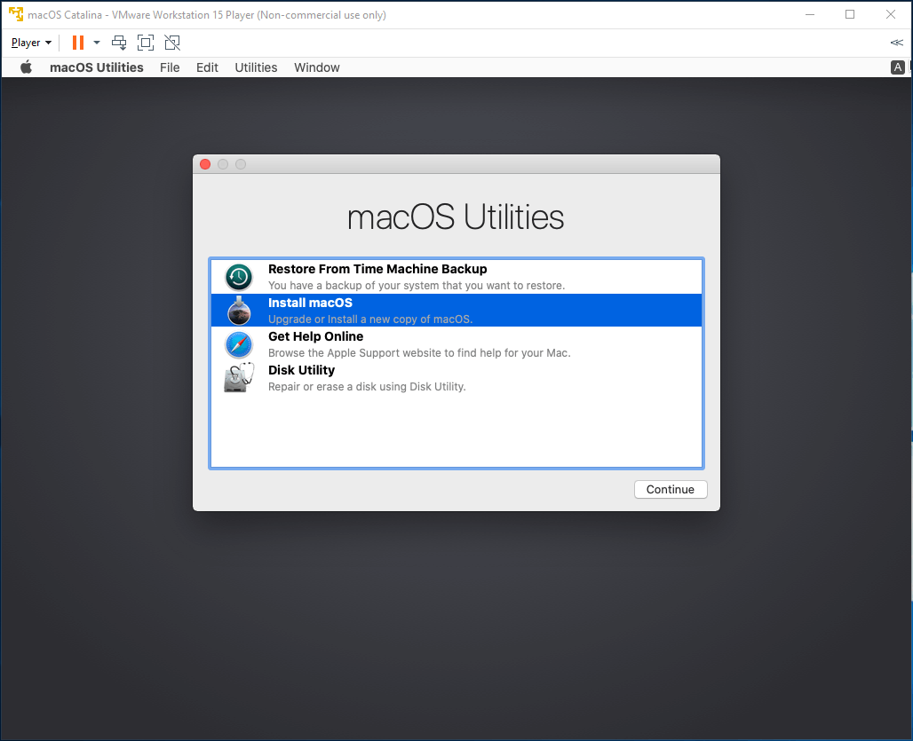
Task: Open the File menu
Action: (x=170, y=67)
